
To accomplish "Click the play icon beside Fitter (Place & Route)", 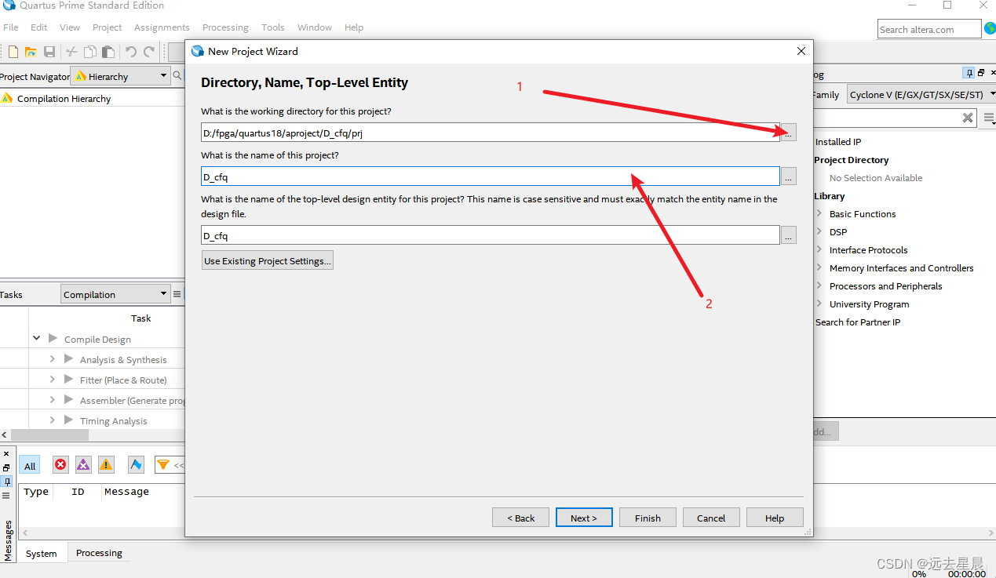I will 69,380.
